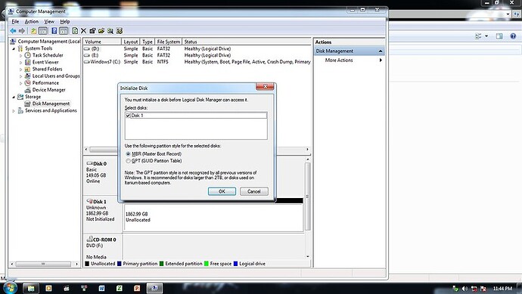Open Event Viewer node
Screen dimensions: 522x294
(45, 62)
